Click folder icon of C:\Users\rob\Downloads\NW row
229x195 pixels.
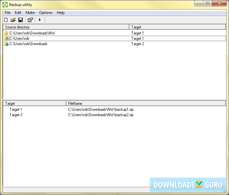pos(6,33)
